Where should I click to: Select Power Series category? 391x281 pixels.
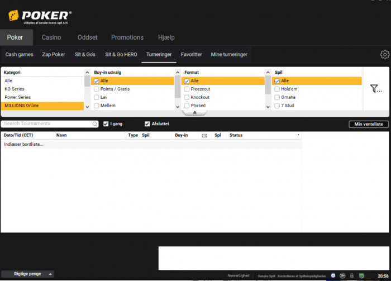point(42,97)
